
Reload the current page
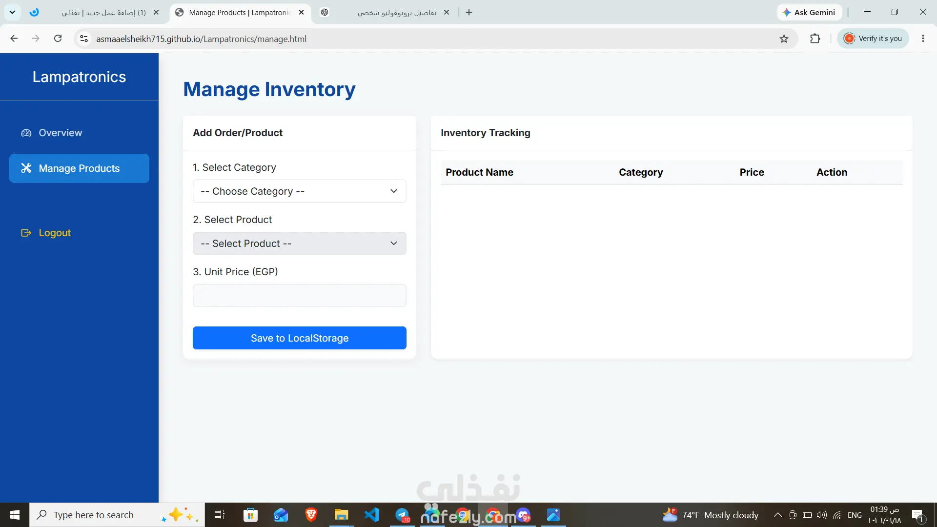point(58,39)
